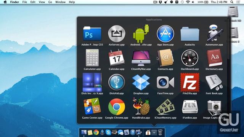Click the clock showing Thu 2:48 PM
The image size is (244, 137).
point(219,2)
